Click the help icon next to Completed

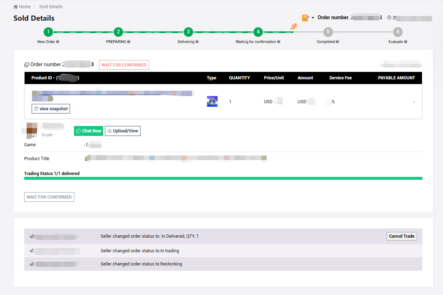337,42
